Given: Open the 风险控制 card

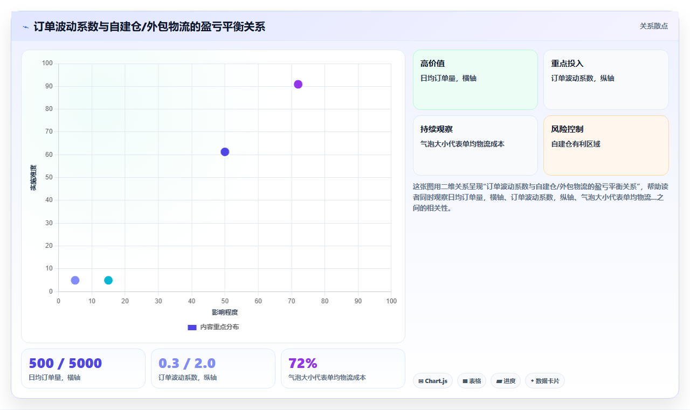Looking at the screenshot, I should click(x=606, y=145).
